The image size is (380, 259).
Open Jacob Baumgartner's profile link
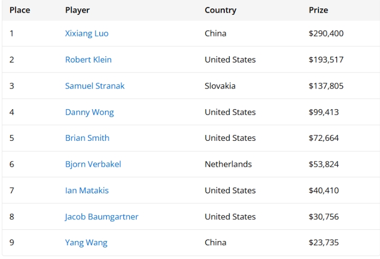click(101, 217)
